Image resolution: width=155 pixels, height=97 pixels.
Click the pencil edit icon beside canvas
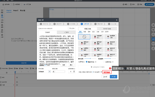153,48
